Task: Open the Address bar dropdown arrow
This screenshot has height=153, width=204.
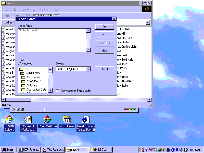Action: [x=148, y=22]
